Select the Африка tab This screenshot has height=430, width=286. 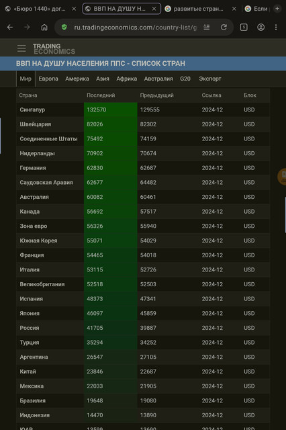pos(127,79)
